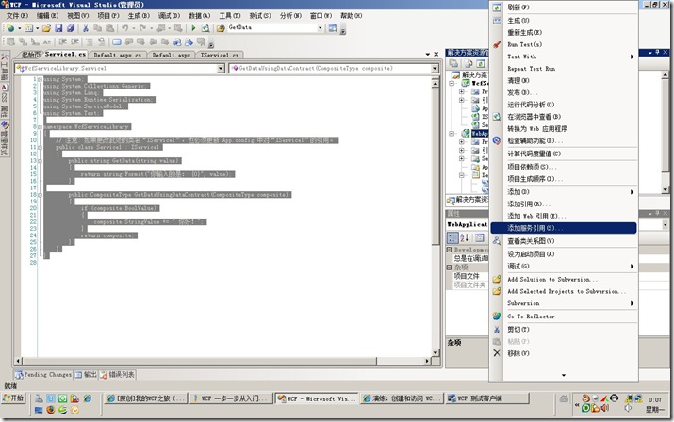
Task: Switch to the WCF 测试客户端 taskbar window
Action: (486, 398)
